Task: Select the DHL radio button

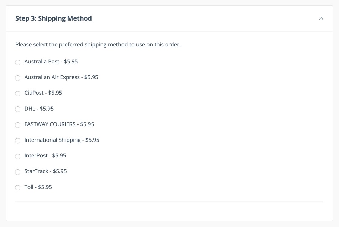Action: coord(17,109)
